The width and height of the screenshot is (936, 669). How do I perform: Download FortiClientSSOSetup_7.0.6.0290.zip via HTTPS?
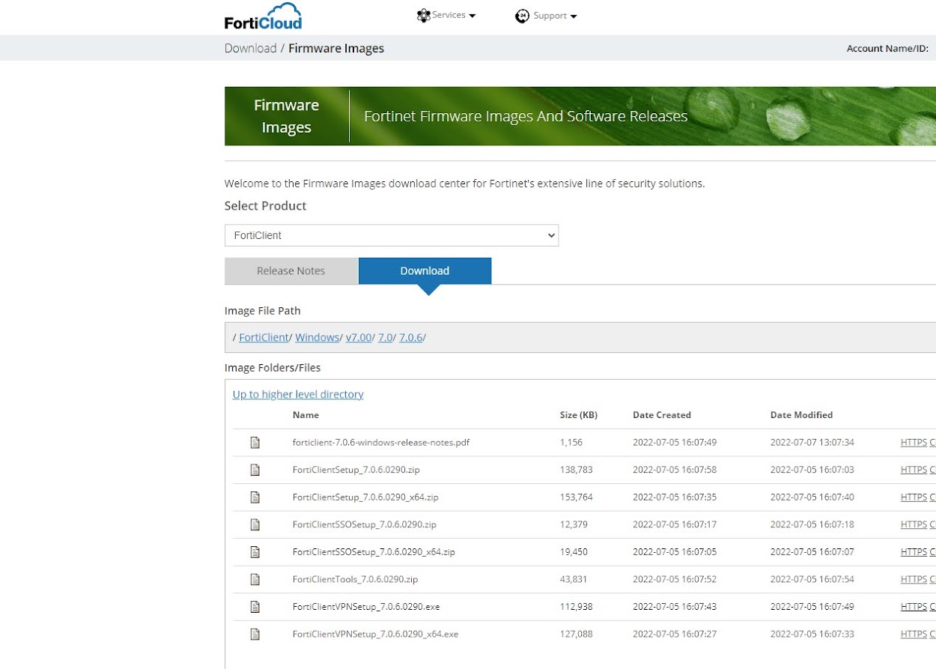(914, 524)
